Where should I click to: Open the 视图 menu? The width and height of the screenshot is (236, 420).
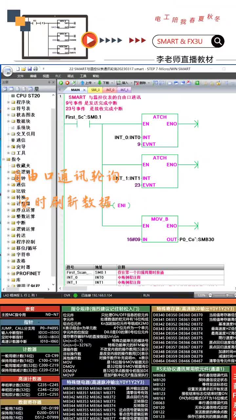tap(46, 76)
